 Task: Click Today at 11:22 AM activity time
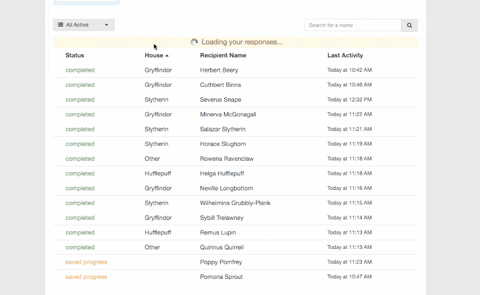coord(349,114)
